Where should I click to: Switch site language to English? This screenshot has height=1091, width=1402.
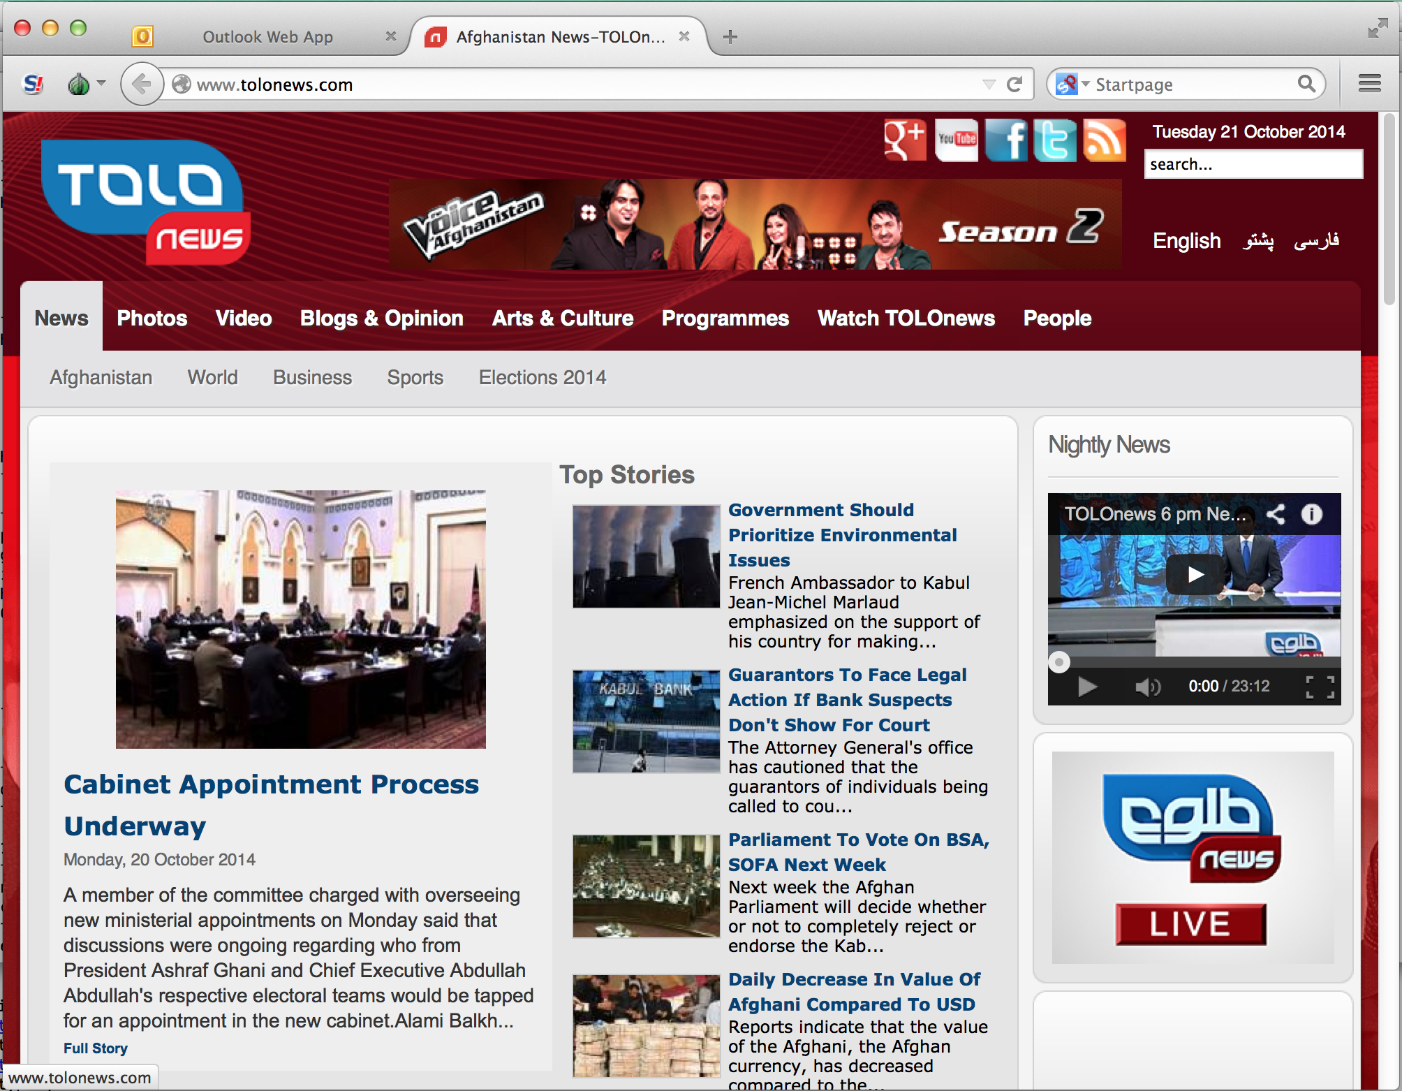(1186, 241)
